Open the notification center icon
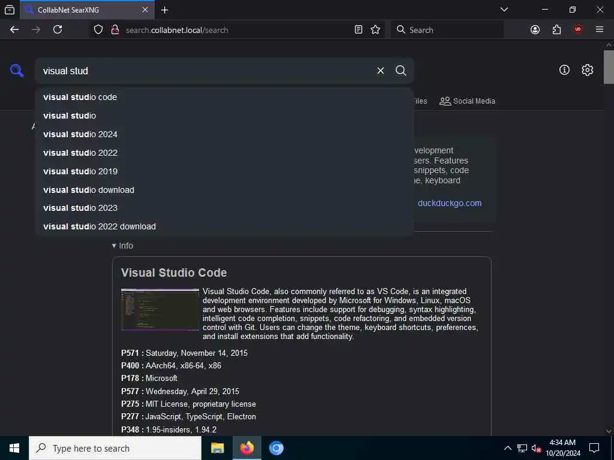614x460 pixels. pyautogui.click(x=594, y=448)
